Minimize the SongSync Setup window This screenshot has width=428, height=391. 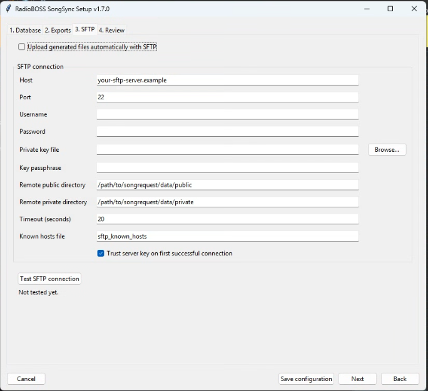click(x=367, y=9)
